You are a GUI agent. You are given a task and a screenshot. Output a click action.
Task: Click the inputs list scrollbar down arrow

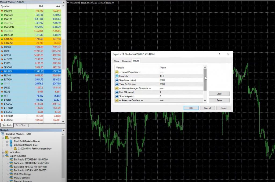click(205, 101)
